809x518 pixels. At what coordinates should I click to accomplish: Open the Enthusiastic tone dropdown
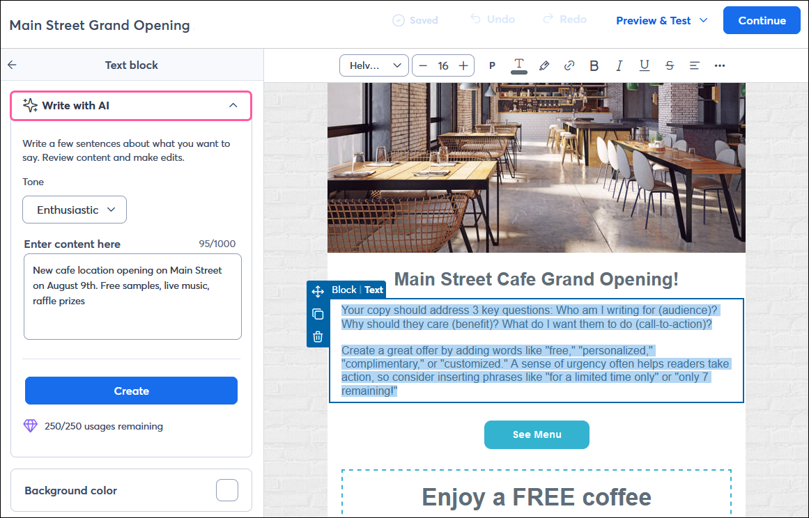pos(74,210)
